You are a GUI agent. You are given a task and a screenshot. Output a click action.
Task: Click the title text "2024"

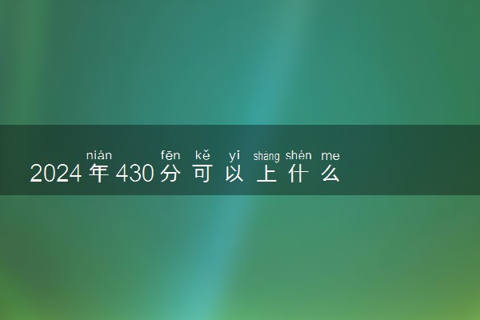[x=56, y=174]
